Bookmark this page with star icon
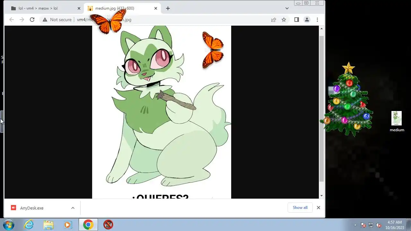 pyautogui.click(x=284, y=20)
